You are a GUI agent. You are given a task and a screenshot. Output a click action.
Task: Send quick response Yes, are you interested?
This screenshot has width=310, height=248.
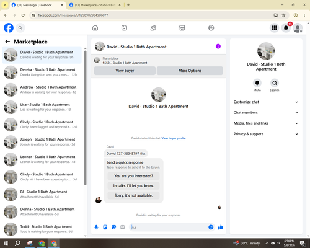[x=133, y=176]
